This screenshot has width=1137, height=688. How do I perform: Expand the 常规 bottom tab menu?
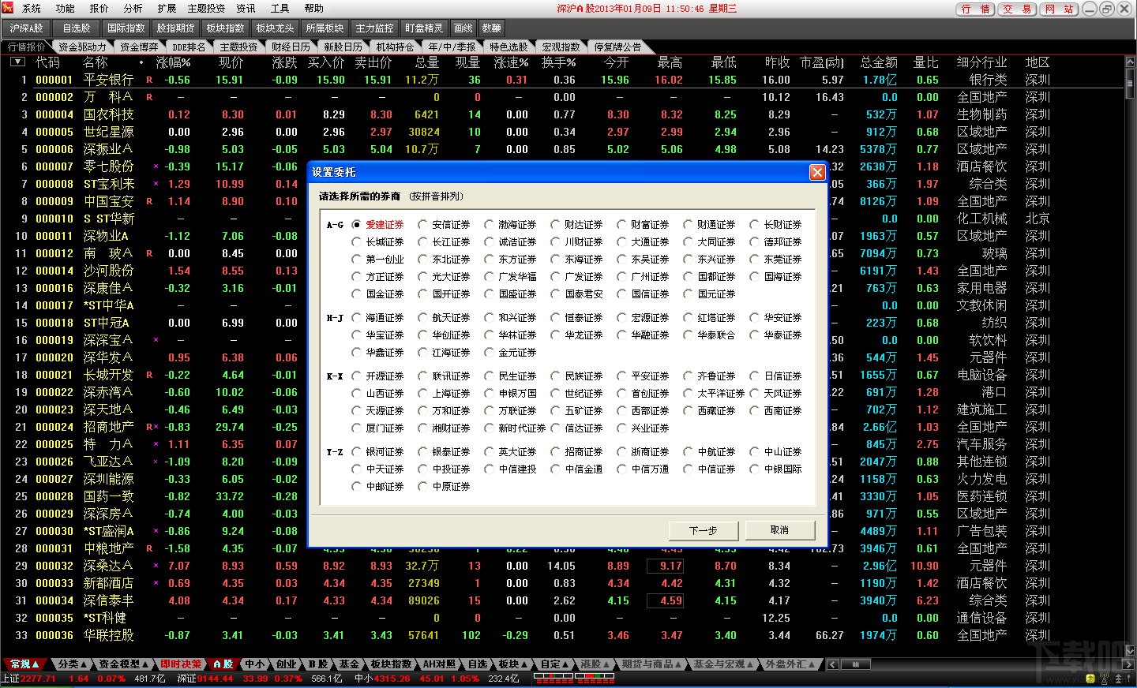(24, 664)
